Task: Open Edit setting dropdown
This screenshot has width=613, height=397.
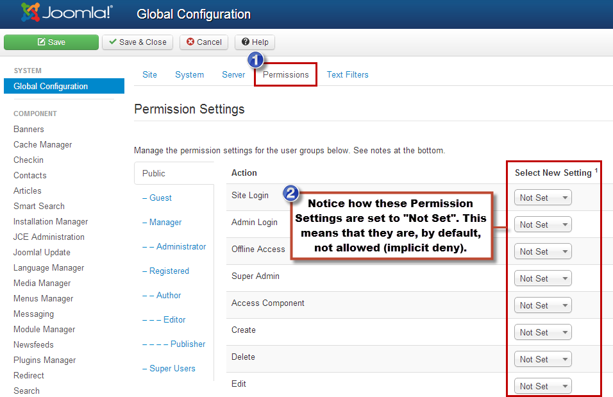Action: point(543,386)
